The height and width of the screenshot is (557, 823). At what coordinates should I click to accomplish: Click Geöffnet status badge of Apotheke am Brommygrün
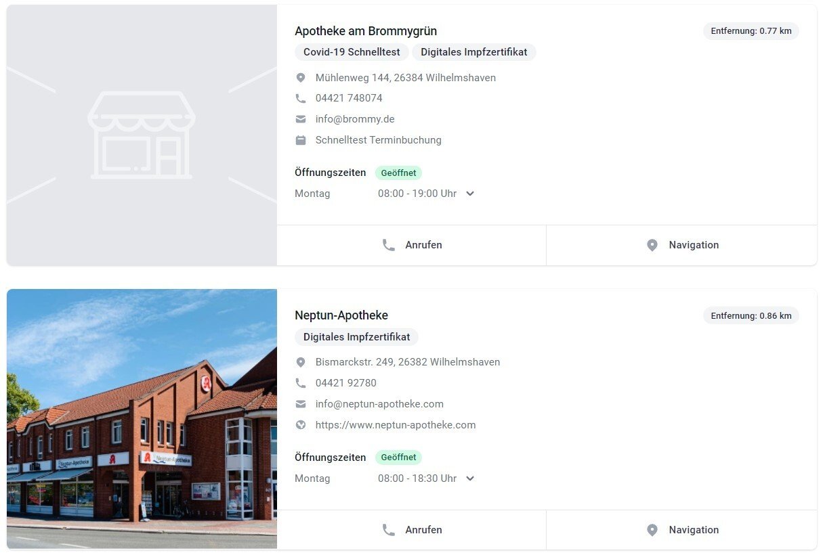tap(398, 173)
